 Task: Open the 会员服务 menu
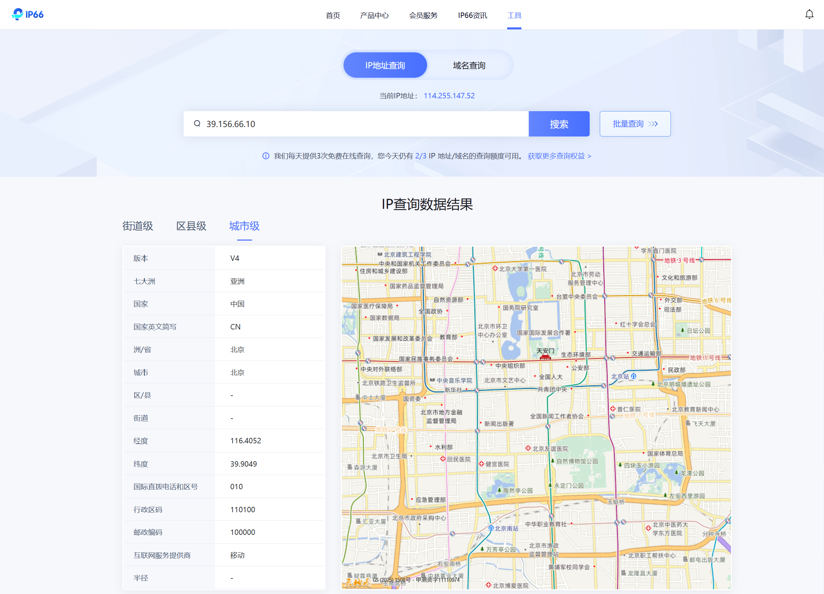tap(423, 15)
